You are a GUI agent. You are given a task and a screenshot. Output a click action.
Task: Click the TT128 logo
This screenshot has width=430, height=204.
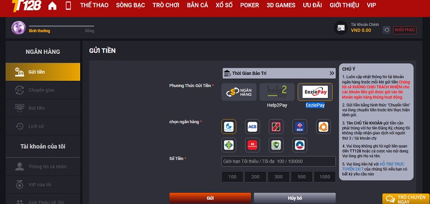(26, 5)
